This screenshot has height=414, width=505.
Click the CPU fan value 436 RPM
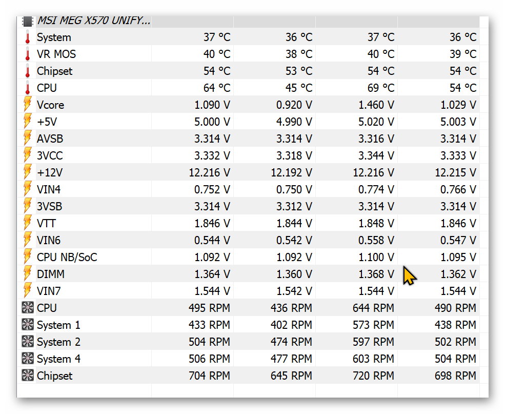pos(292,308)
